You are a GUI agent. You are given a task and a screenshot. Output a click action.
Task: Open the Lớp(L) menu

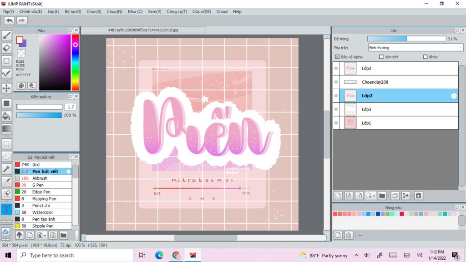pos(54,11)
